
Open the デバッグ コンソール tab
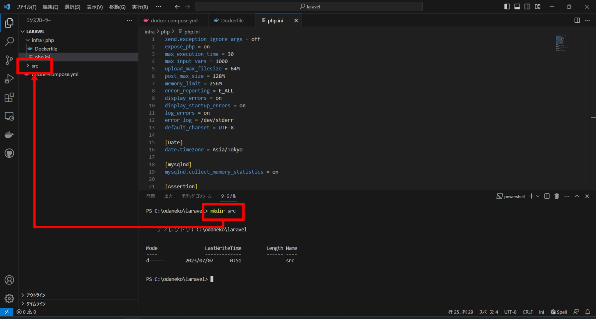click(x=196, y=196)
